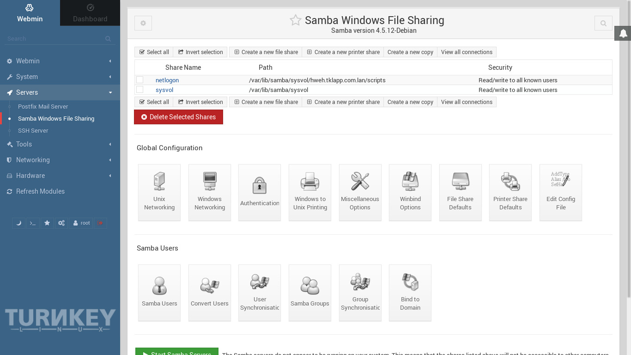Screen dimensions: 631x355
Task: Switch to the Dashboard tab
Action: tap(90, 13)
